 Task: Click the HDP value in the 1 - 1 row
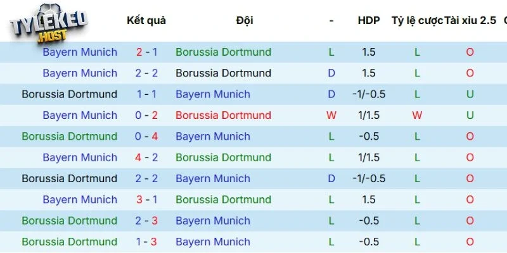[368, 94]
